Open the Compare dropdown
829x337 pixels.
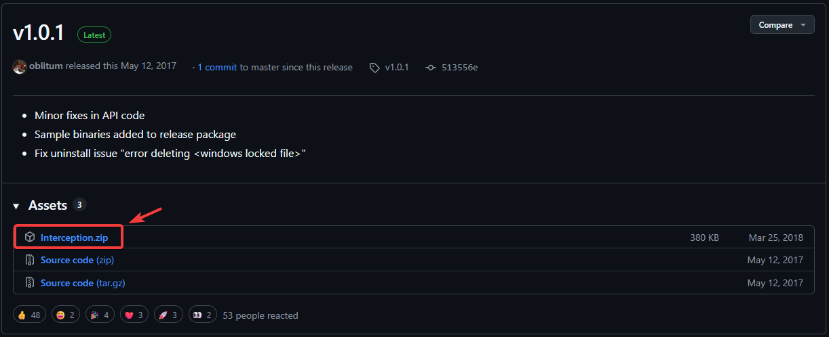pyautogui.click(x=782, y=25)
